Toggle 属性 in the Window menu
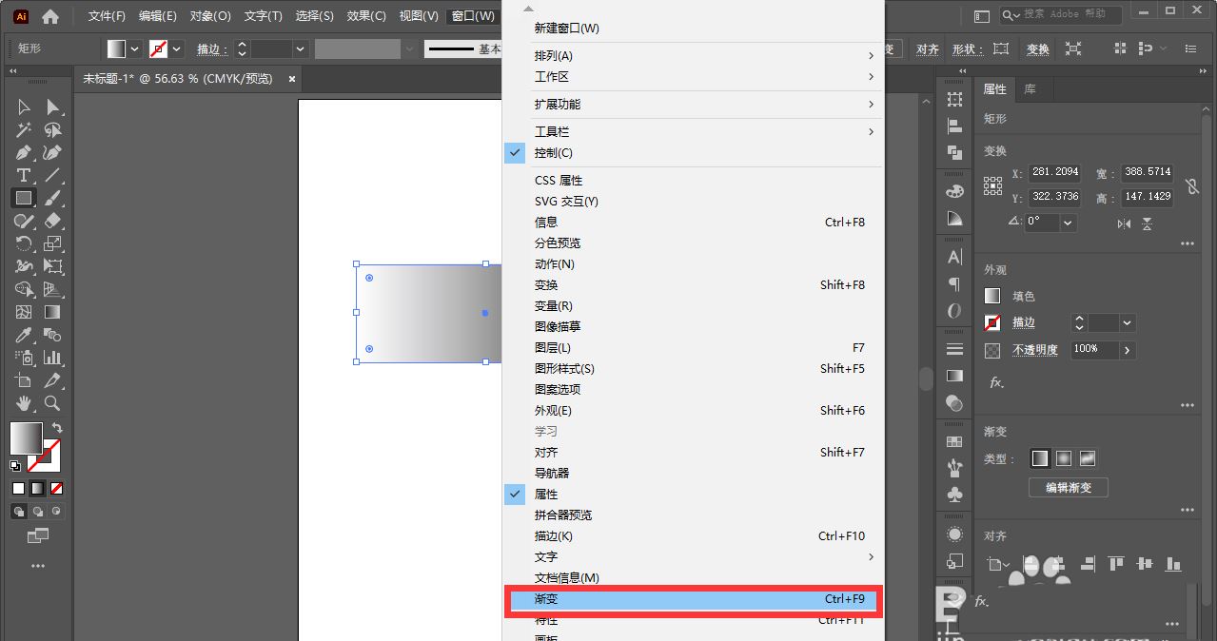Image resolution: width=1217 pixels, height=641 pixels. [548, 494]
